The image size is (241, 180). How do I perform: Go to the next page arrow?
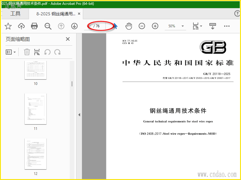[74, 26]
